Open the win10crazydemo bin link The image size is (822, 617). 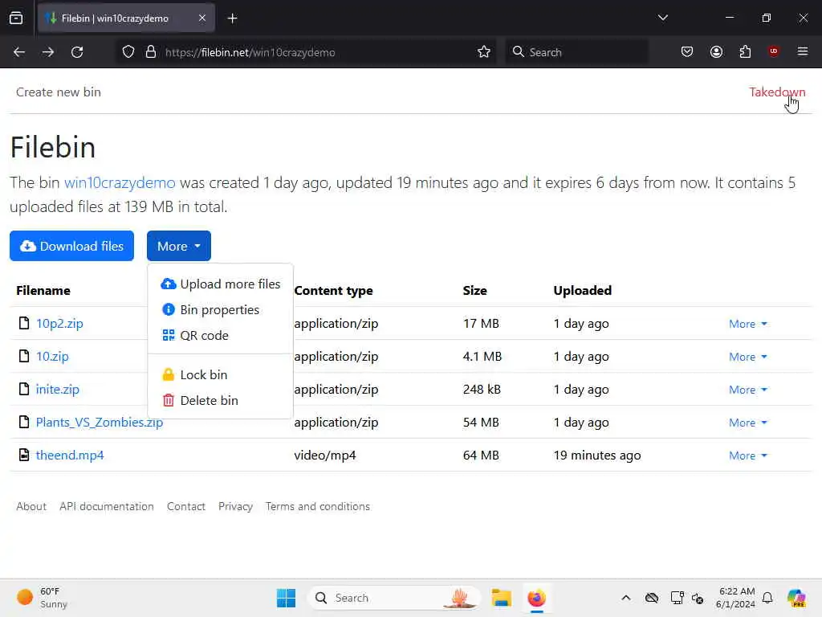pyautogui.click(x=120, y=182)
